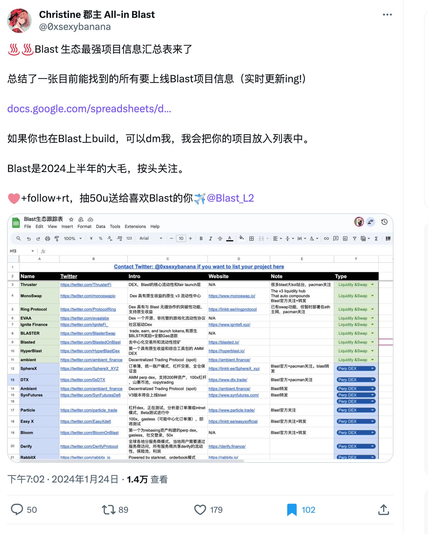Apply yen currency format
Screen dimensions: 428x534
coord(91,238)
